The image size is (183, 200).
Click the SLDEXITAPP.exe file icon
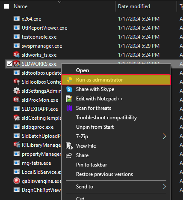pos(17,109)
